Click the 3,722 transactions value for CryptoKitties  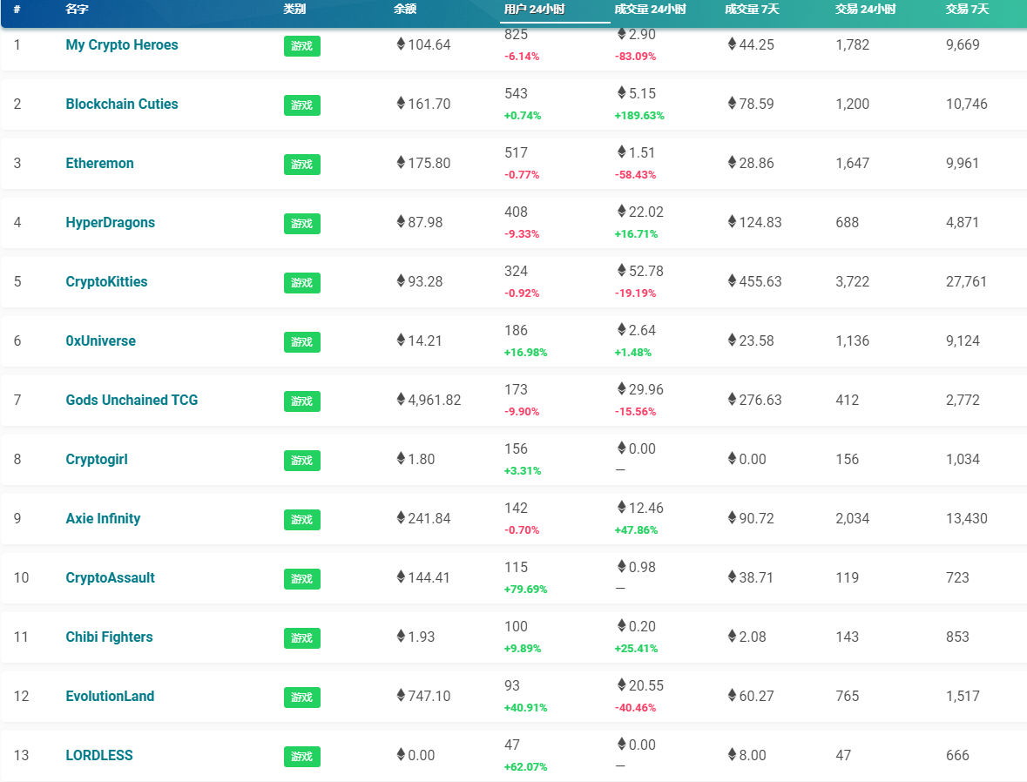(852, 281)
